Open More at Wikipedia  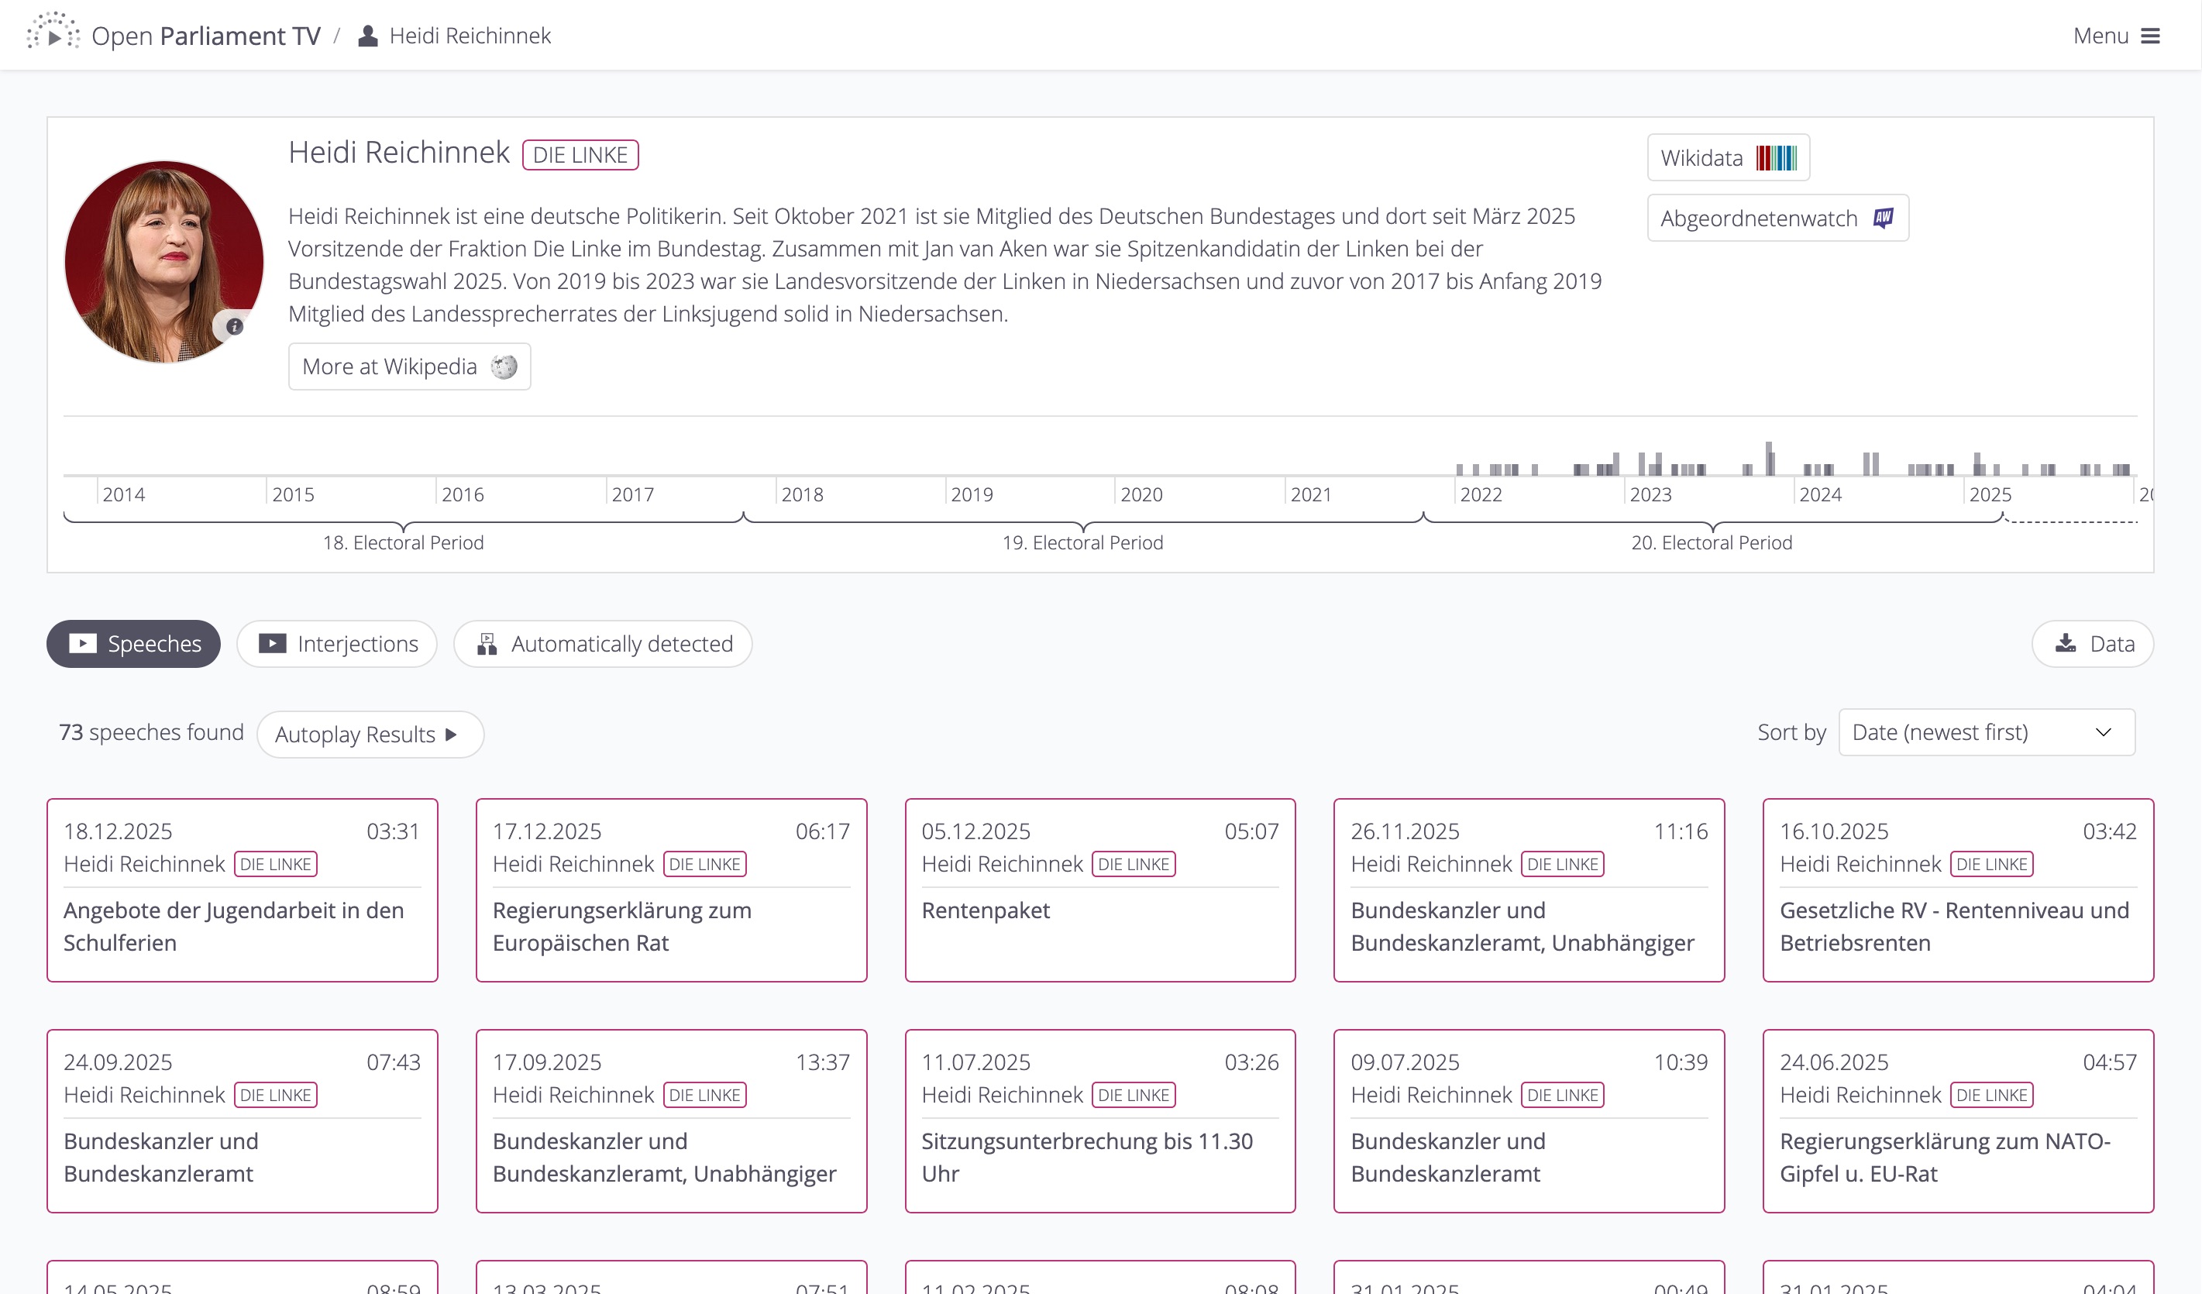coord(408,366)
